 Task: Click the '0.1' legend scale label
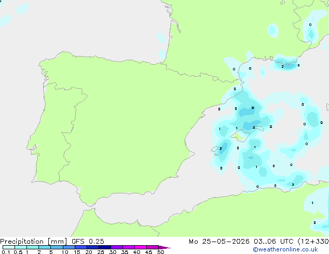[x=6, y=252]
